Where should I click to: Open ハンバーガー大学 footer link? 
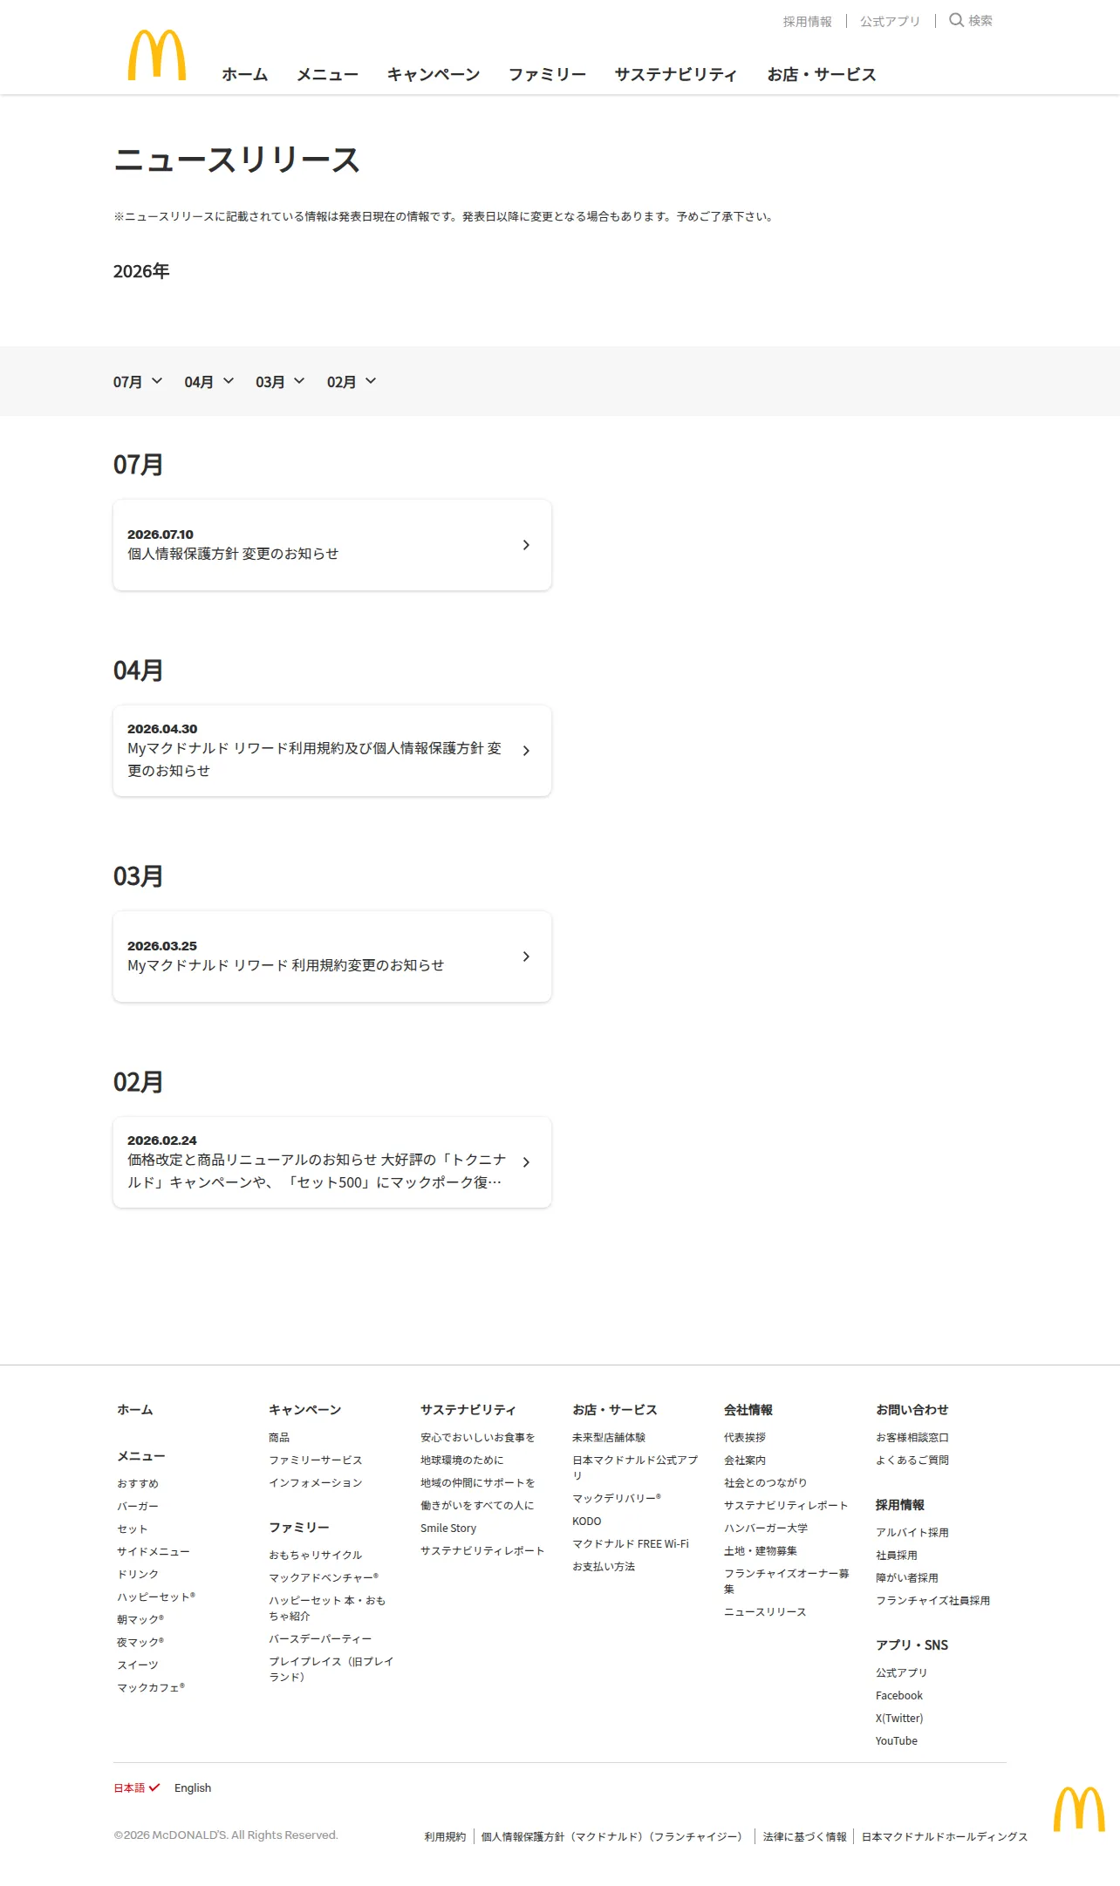click(x=766, y=1529)
